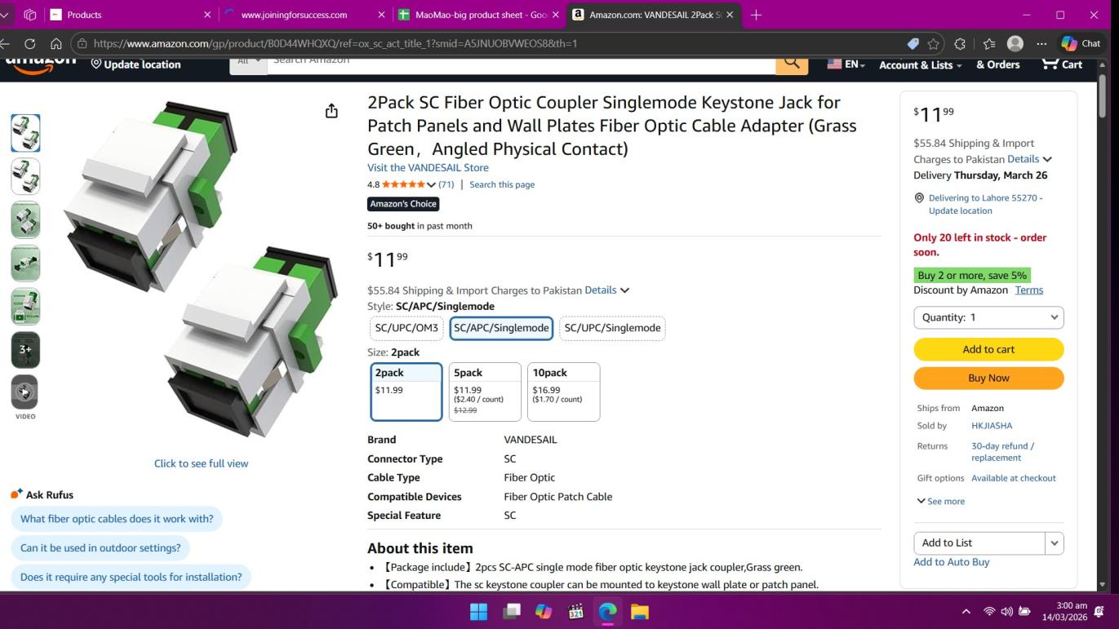Open the Copilot Chat icon in browser toolbar
The height and width of the screenshot is (629, 1119).
(1080, 43)
